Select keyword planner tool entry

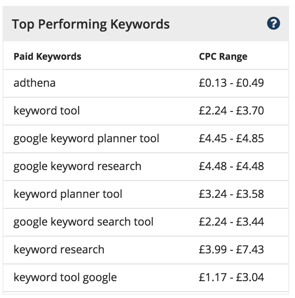(68, 194)
